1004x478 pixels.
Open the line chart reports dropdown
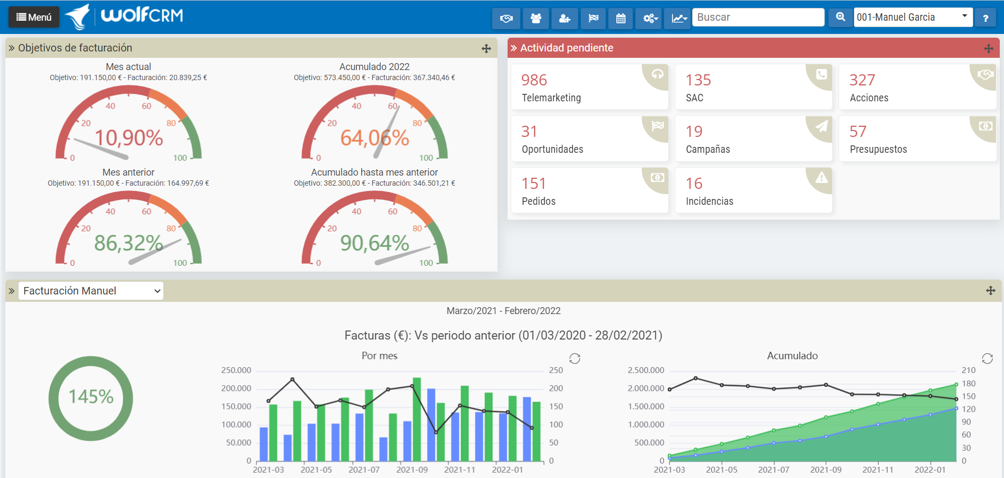[x=678, y=18]
